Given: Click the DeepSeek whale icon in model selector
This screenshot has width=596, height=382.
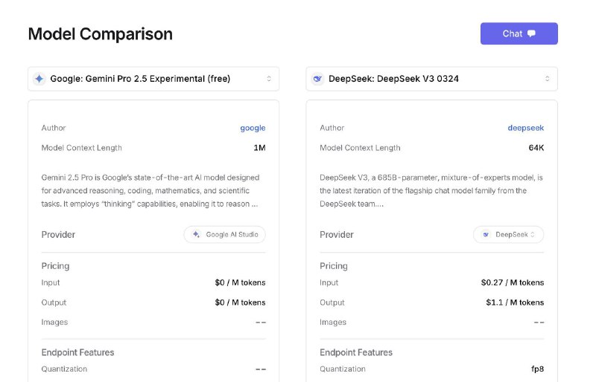Looking at the screenshot, I should tap(317, 79).
